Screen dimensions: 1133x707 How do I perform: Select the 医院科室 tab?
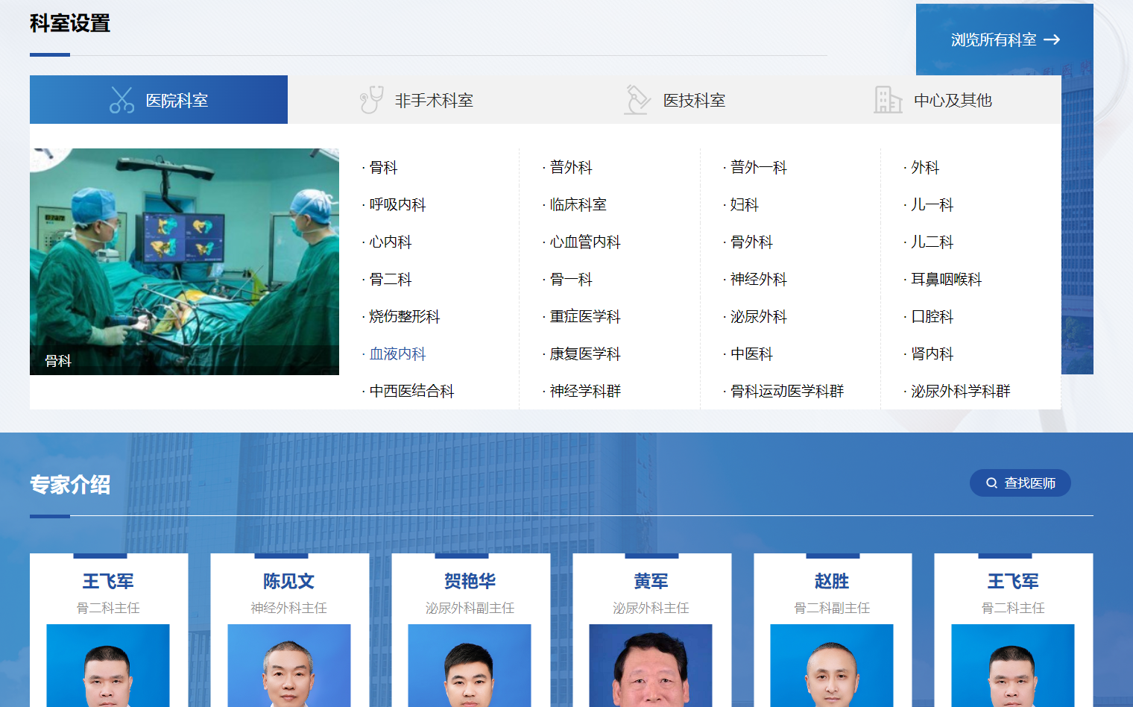pyautogui.click(x=159, y=100)
